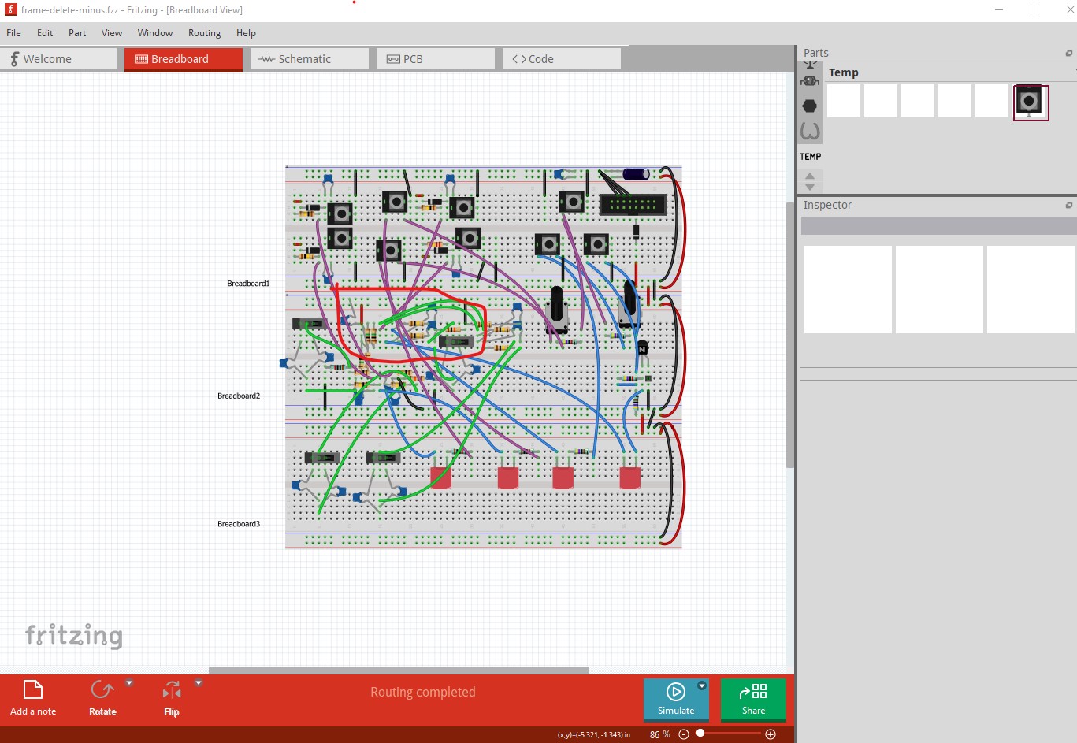The width and height of the screenshot is (1077, 743).
Task: Select the pushbutton part in Temp bin
Action: click(x=1030, y=102)
